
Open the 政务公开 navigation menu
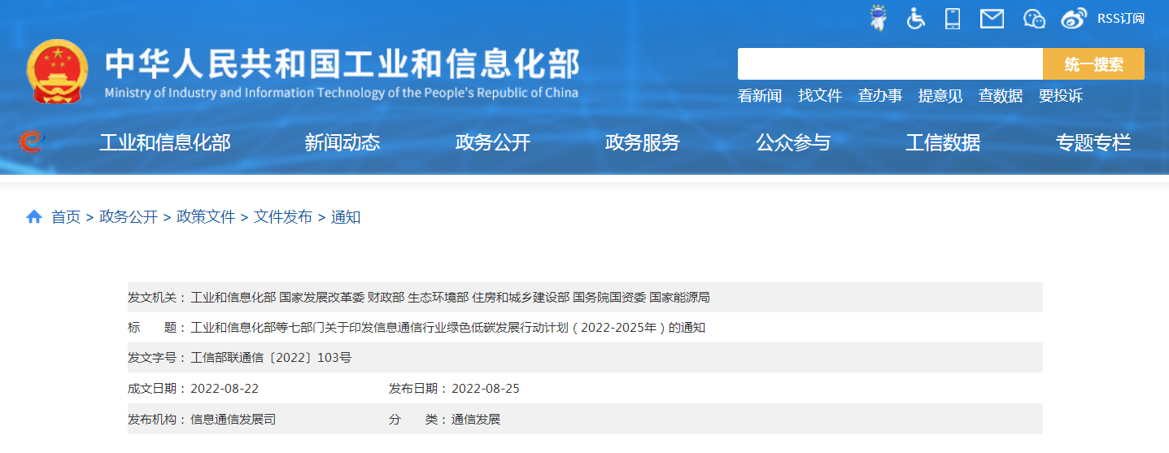[x=493, y=143]
